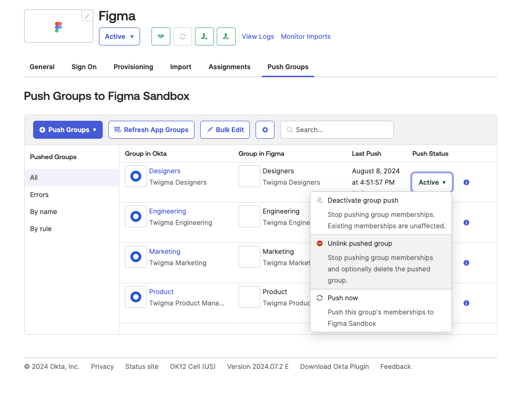Click the Push Status column header

430,153
